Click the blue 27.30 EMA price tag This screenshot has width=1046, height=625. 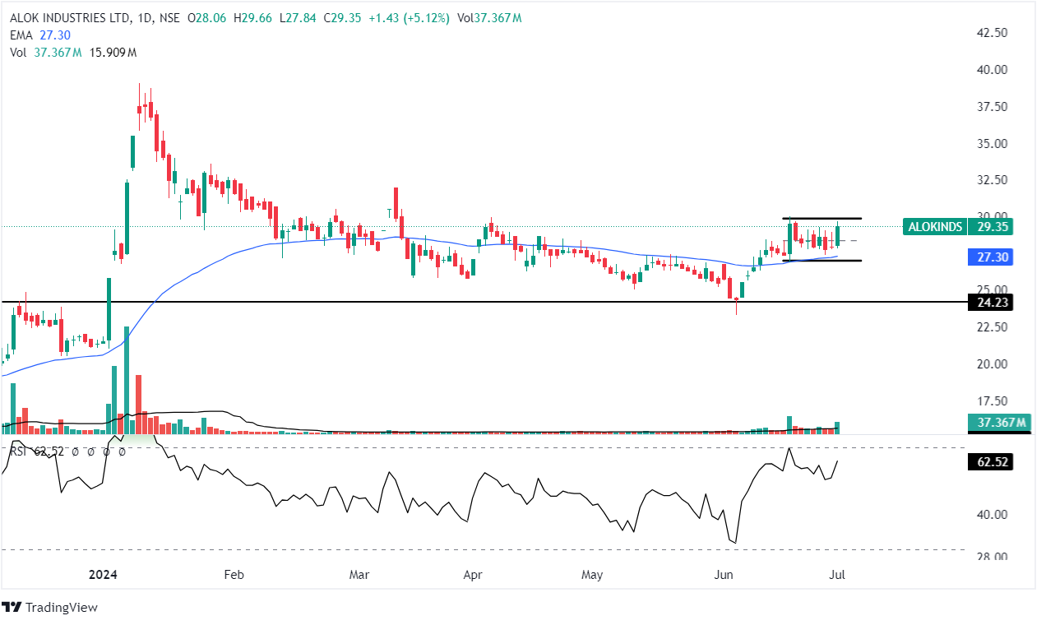click(x=992, y=257)
